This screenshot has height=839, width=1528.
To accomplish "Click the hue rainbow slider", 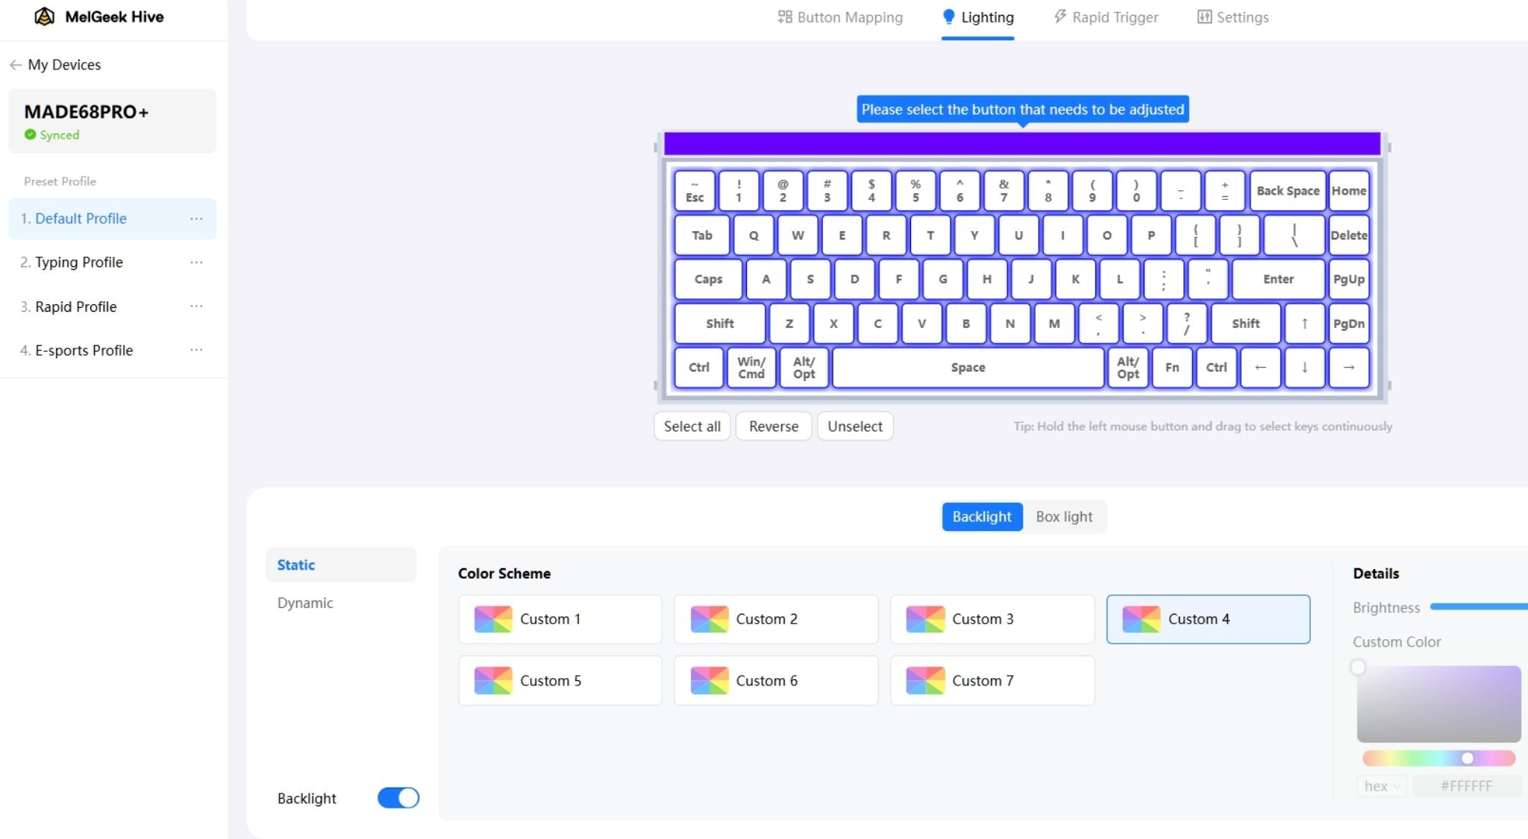I will 1438,758.
